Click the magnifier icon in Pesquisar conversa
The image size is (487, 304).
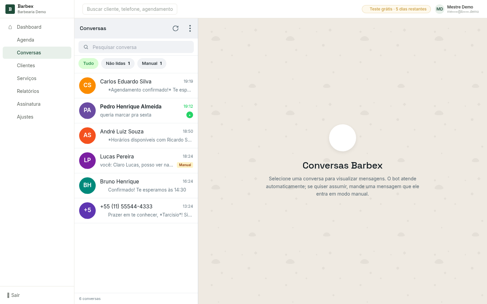(x=86, y=47)
